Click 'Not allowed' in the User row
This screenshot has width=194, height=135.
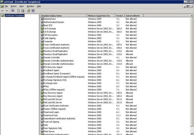coord(131,125)
